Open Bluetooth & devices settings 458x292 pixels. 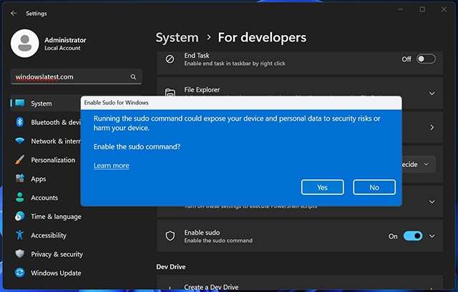(46, 122)
